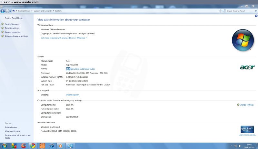Click the '64-bit Operating System' value
Screen dimensions: 258x149
click(x=77, y=81)
